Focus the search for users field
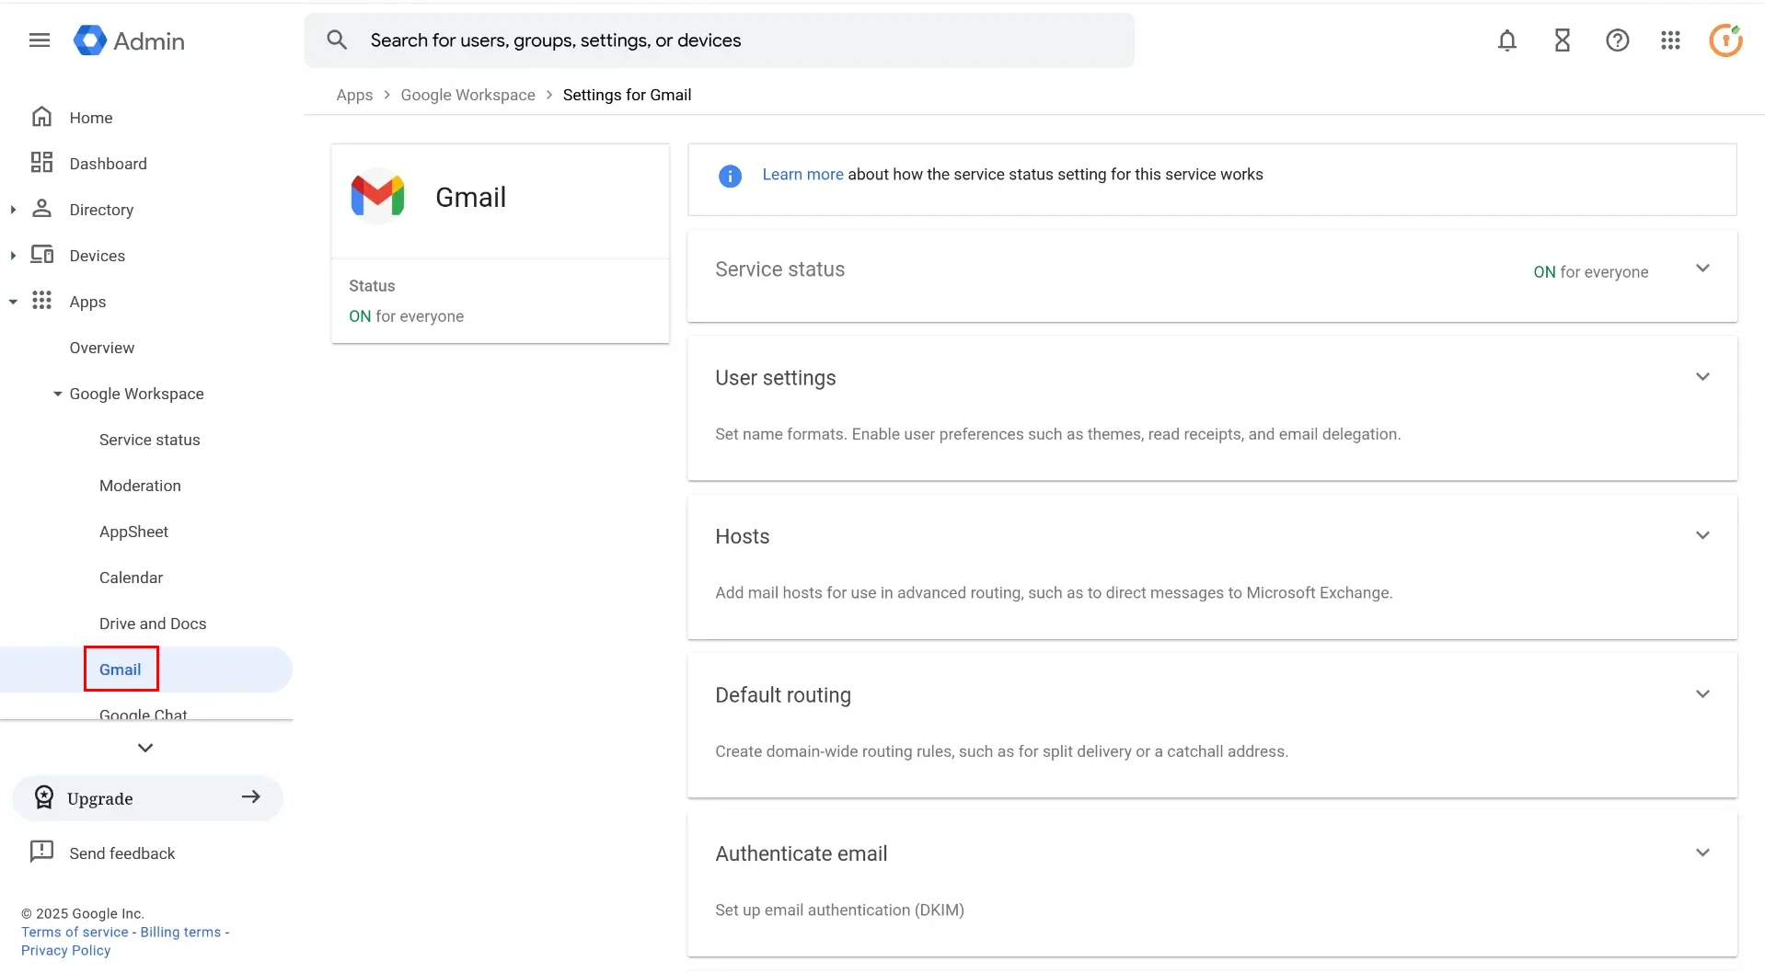The image size is (1765, 973). point(719,40)
